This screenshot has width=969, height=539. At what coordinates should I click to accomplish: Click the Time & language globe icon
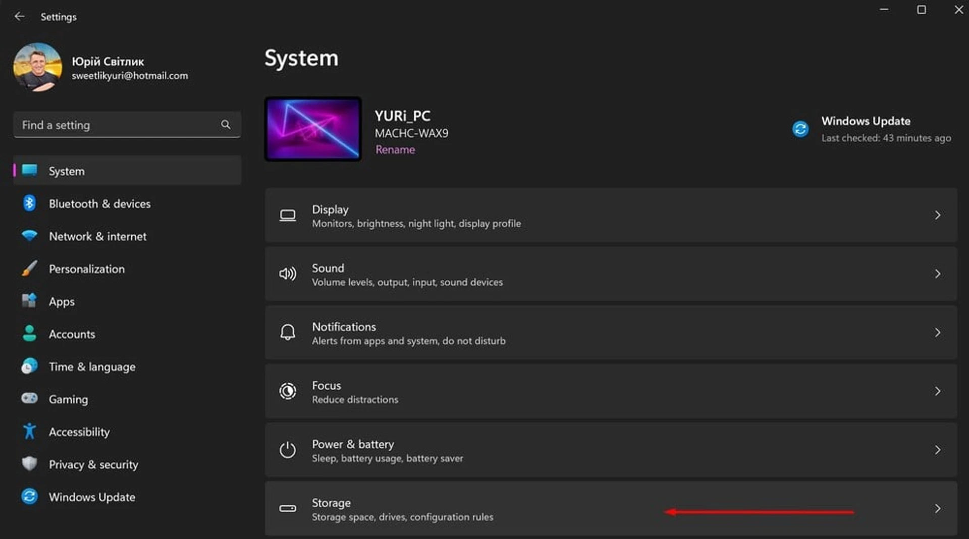click(x=29, y=366)
